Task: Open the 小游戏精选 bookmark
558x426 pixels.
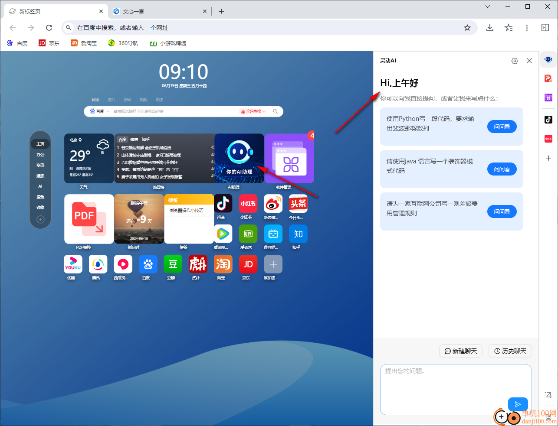Action: coord(167,43)
